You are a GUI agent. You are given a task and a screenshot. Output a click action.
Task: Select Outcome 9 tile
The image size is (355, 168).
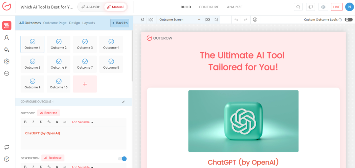coord(32,84)
